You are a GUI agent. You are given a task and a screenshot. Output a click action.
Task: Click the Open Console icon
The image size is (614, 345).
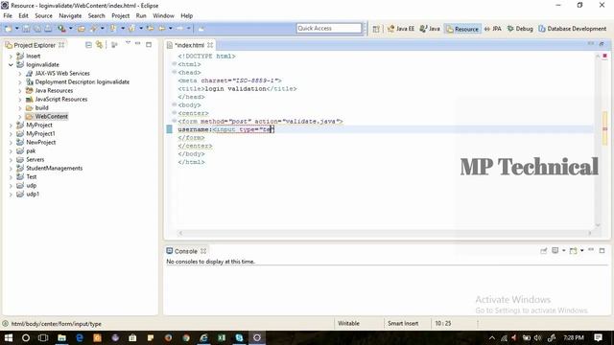click(574, 250)
